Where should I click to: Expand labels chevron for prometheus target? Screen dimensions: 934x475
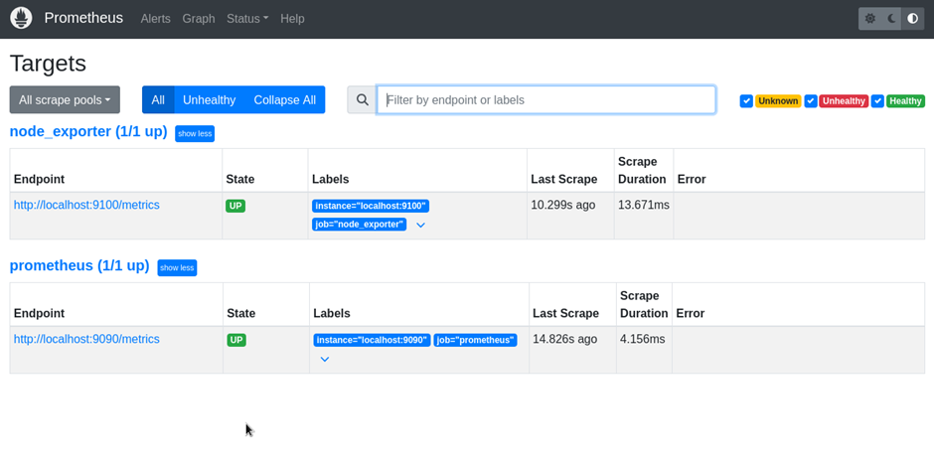click(x=325, y=360)
